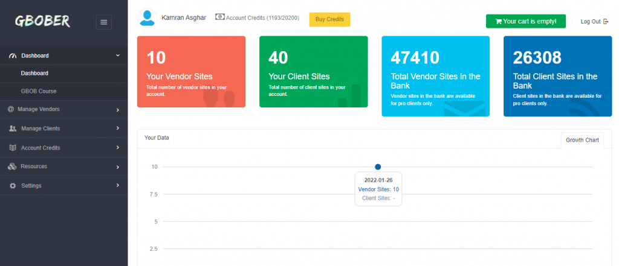Click the user avatar icon
Screen dimensions: 619x266
click(x=147, y=17)
